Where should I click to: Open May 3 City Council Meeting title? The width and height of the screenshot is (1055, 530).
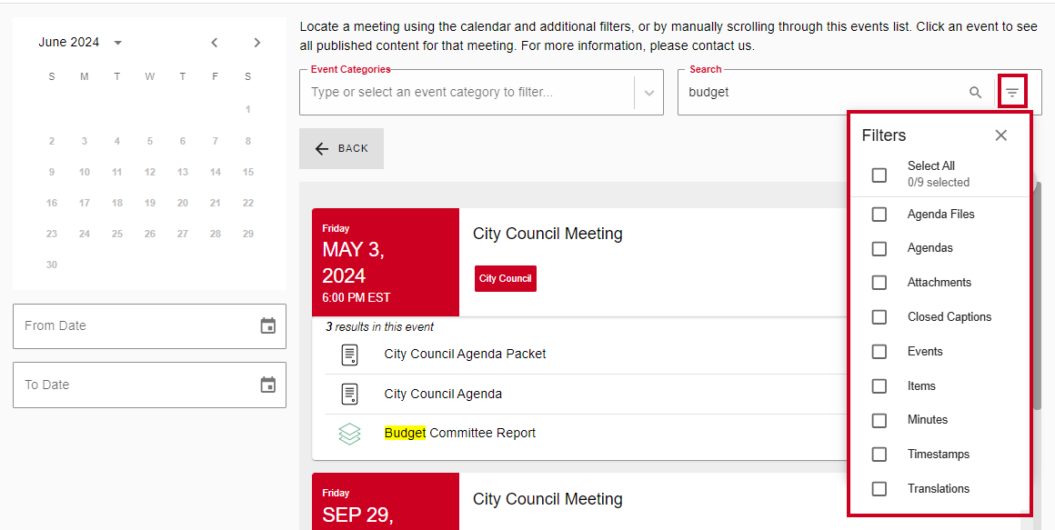pos(548,234)
